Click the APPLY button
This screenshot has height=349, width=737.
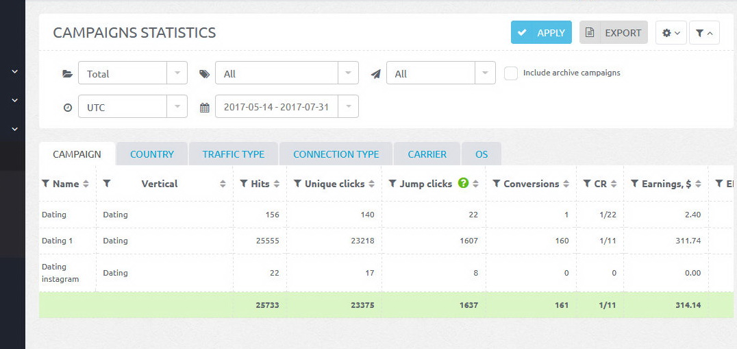point(542,32)
